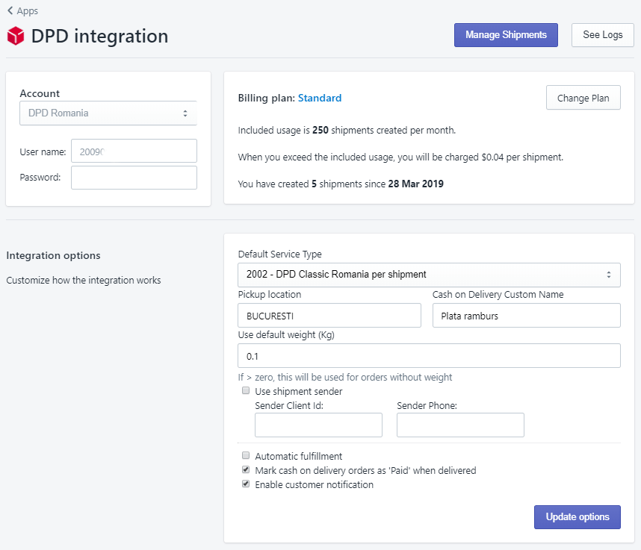Uncheck Enable customer notification
The height and width of the screenshot is (550, 641).
pos(246,484)
